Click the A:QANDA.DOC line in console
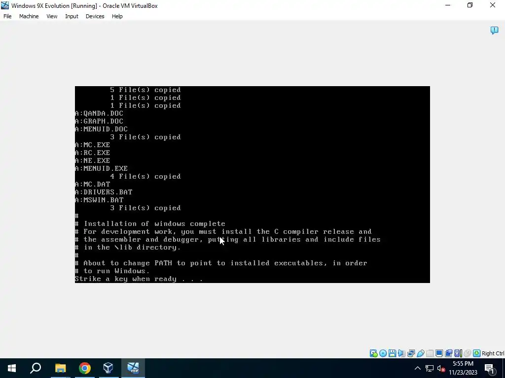Image resolution: width=505 pixels, height=378 pixels. (x=99, y=114)
